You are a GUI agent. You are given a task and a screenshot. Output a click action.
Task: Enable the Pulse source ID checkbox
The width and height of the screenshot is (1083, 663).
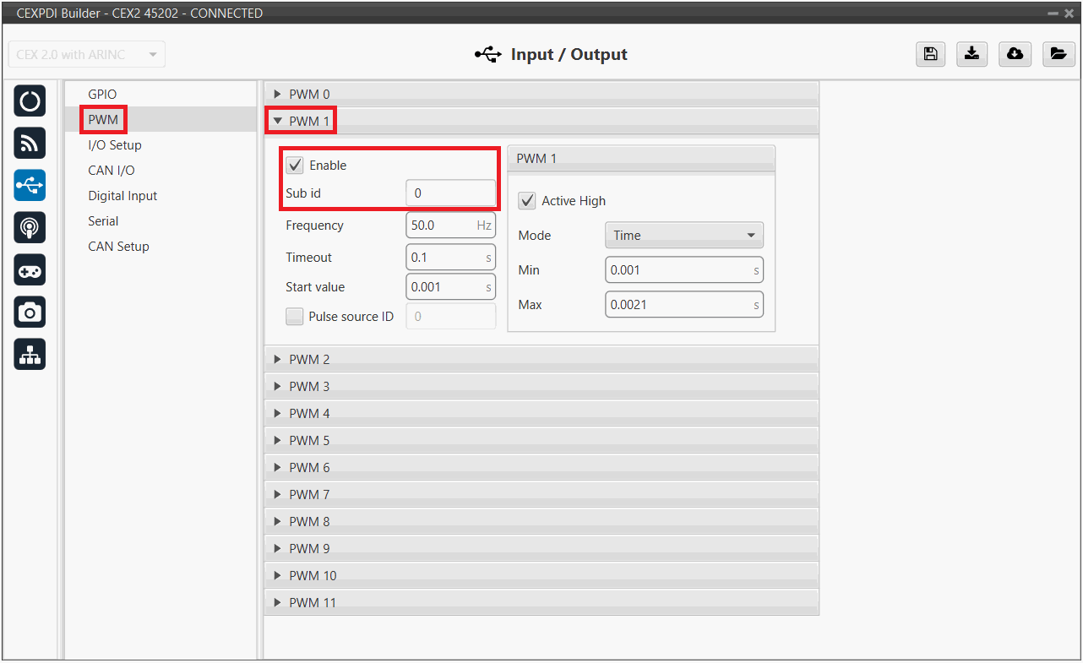(295, 317)
